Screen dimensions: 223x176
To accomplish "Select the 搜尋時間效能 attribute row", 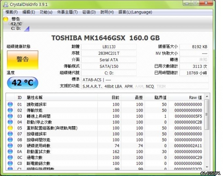I will 105,140.
